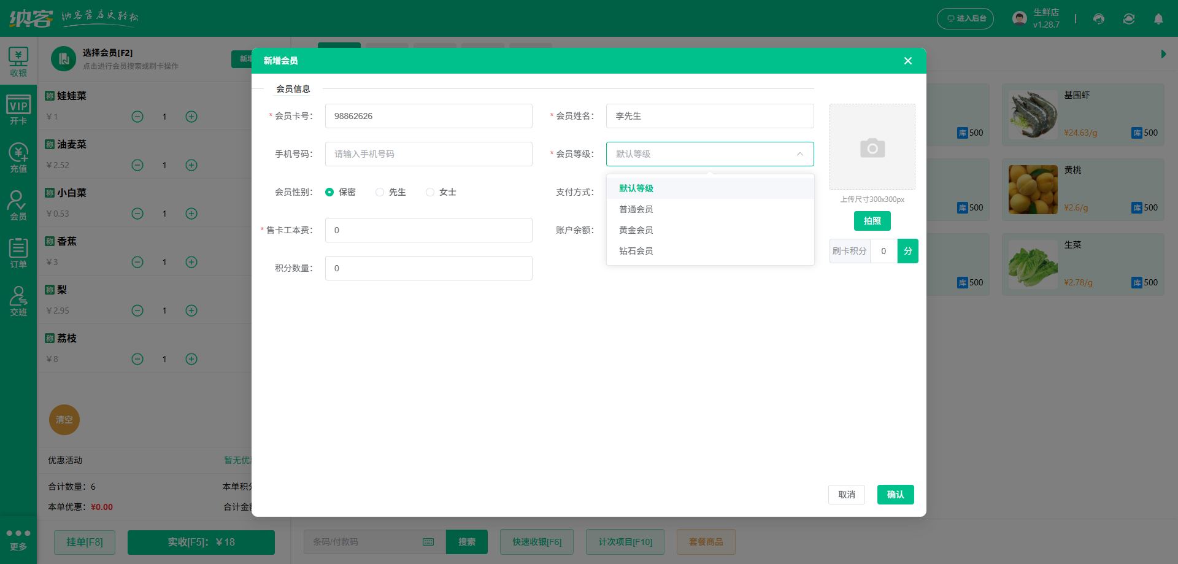The width and height of the screenshot is (1178, 564).
Task: Click the 刷卡积分 value field
Action: coord(883,251)
